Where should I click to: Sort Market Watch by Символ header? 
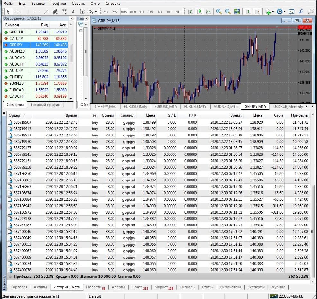(x=12, y=25)
